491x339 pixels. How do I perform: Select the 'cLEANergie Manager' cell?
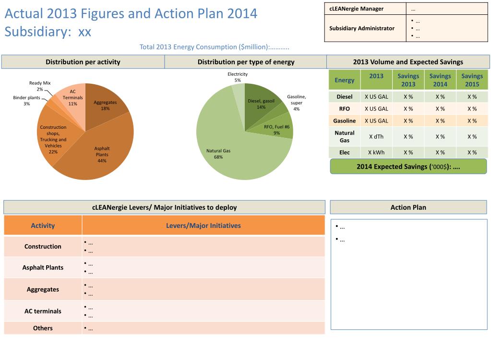click(x=365, y=9)
